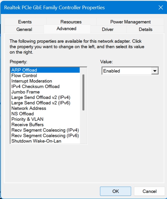Switch to the Events tab

(x=25, y=22)
